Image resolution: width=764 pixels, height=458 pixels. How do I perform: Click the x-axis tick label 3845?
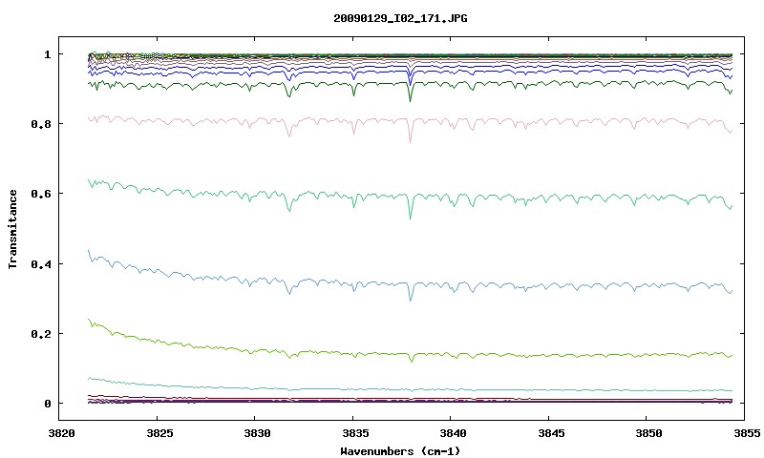click(x=551, y=432)
